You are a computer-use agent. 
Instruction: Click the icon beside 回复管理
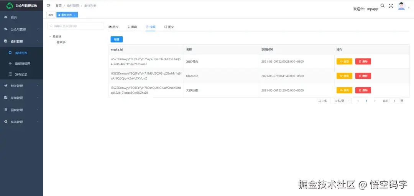(6, 109)
